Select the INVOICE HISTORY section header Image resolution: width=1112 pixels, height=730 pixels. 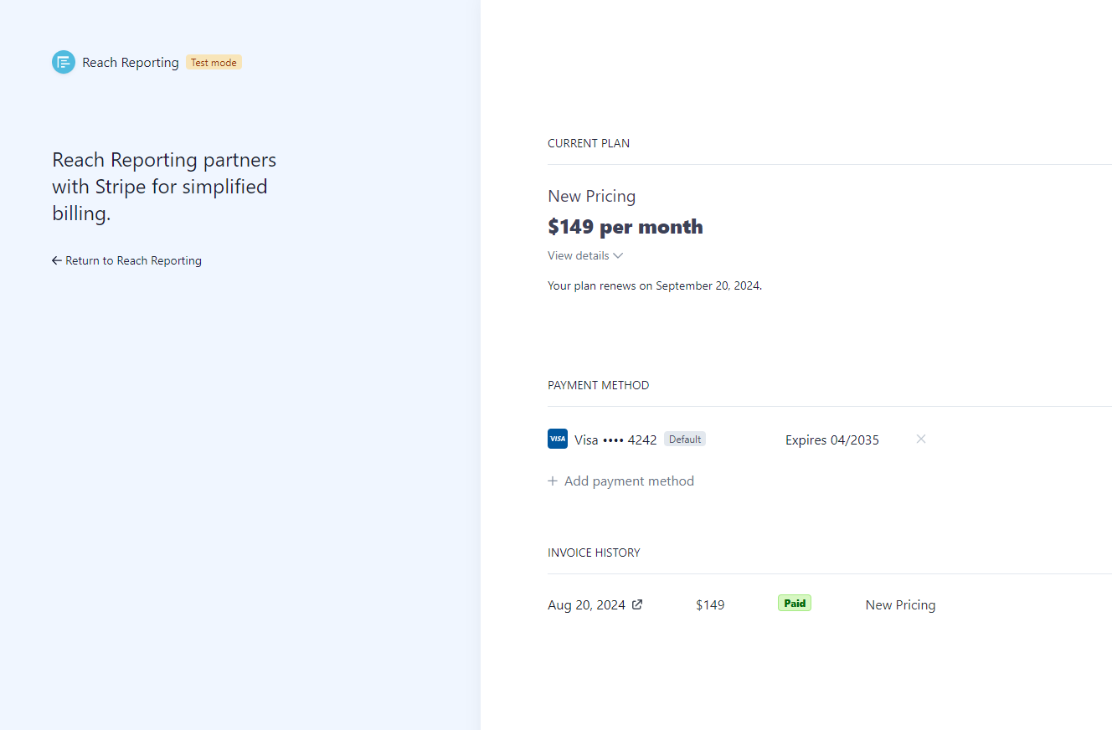pyautogui.click(x=594, y=553)
